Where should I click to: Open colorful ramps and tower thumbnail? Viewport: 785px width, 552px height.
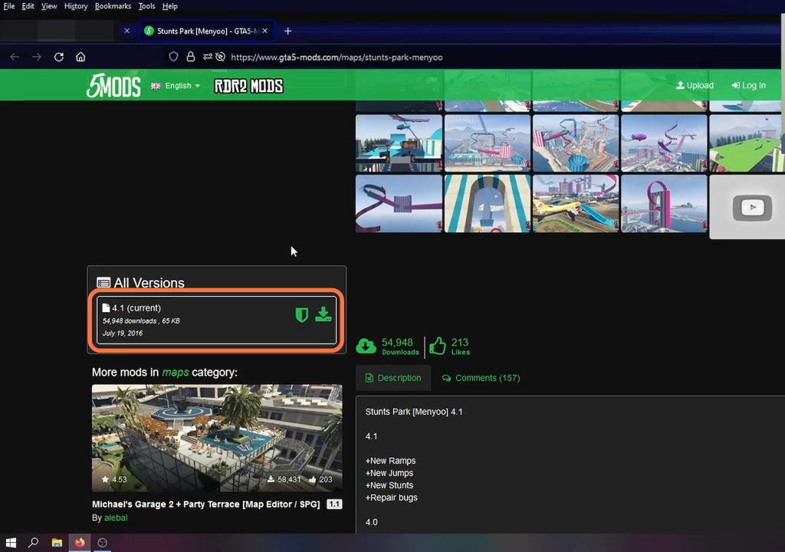click(x=576, y=143)
